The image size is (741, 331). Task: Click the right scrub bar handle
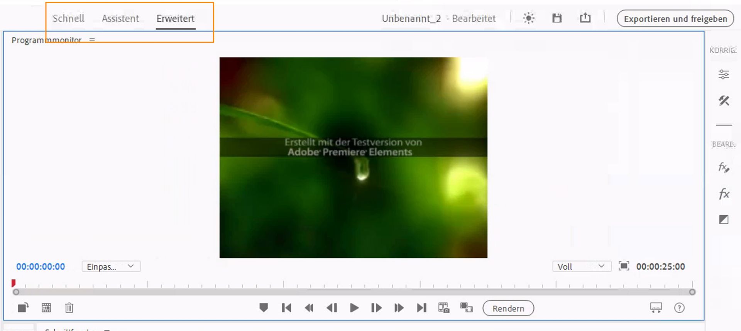point(692,292)
